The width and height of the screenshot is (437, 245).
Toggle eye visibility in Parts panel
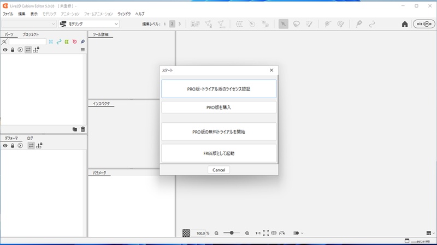click(x=5, y=50)
